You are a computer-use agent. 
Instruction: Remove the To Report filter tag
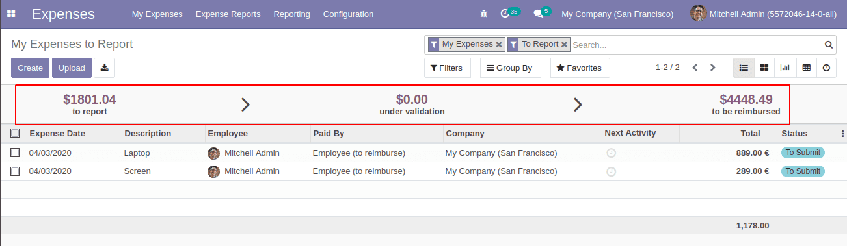tap(564, 45)
